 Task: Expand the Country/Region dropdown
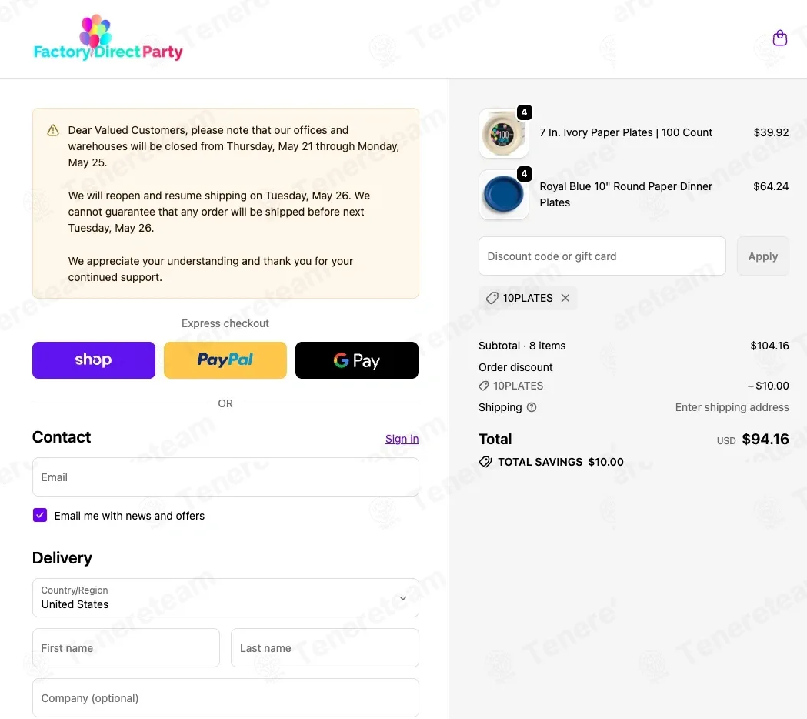[x=225, y=597]
